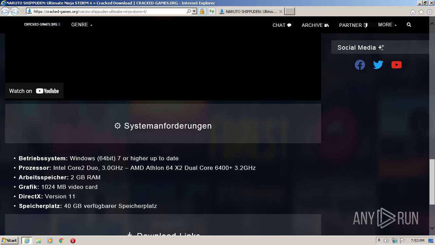
Task: Open the IE tools gear icon
Action: pos(430,12)
